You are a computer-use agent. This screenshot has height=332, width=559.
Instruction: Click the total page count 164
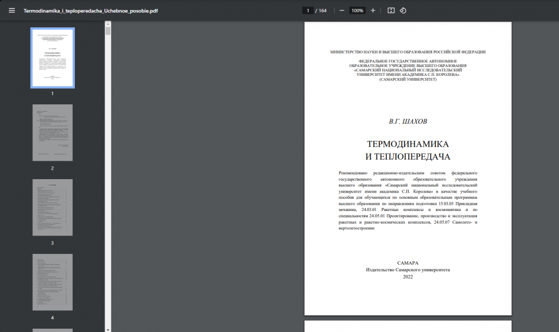321,11
